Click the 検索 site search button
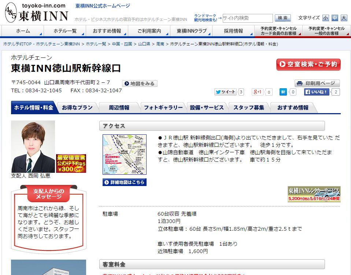Viewport: 351px width, 275px height. 282,18
